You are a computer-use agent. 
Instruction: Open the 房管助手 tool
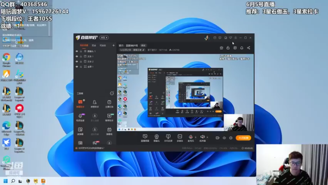click(95, 104)
